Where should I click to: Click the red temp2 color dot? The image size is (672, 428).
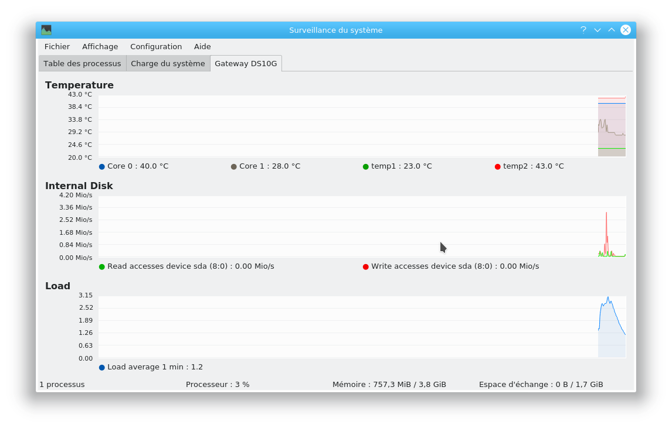point(498,166)
